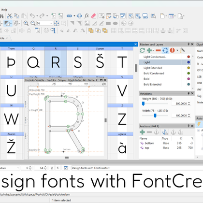Click the green plus add anchor icon
203x203 pixels.
[x=142, y=132]
